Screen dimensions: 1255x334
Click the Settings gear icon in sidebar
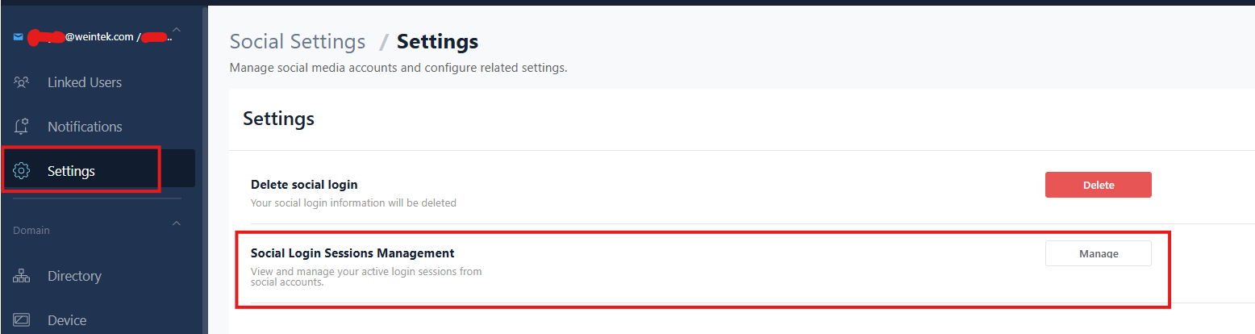pos(22,171)
